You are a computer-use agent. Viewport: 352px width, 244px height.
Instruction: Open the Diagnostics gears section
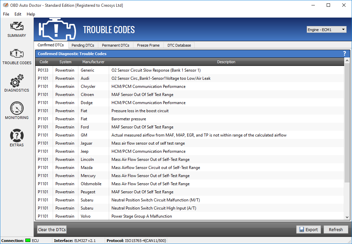[17, 83]
